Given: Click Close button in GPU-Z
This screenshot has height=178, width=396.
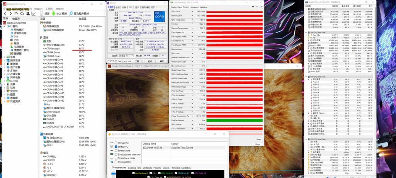Looking at the screenshot, I should (x=257, y=144).
